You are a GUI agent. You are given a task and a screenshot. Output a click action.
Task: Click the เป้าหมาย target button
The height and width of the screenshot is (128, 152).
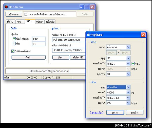14,14
